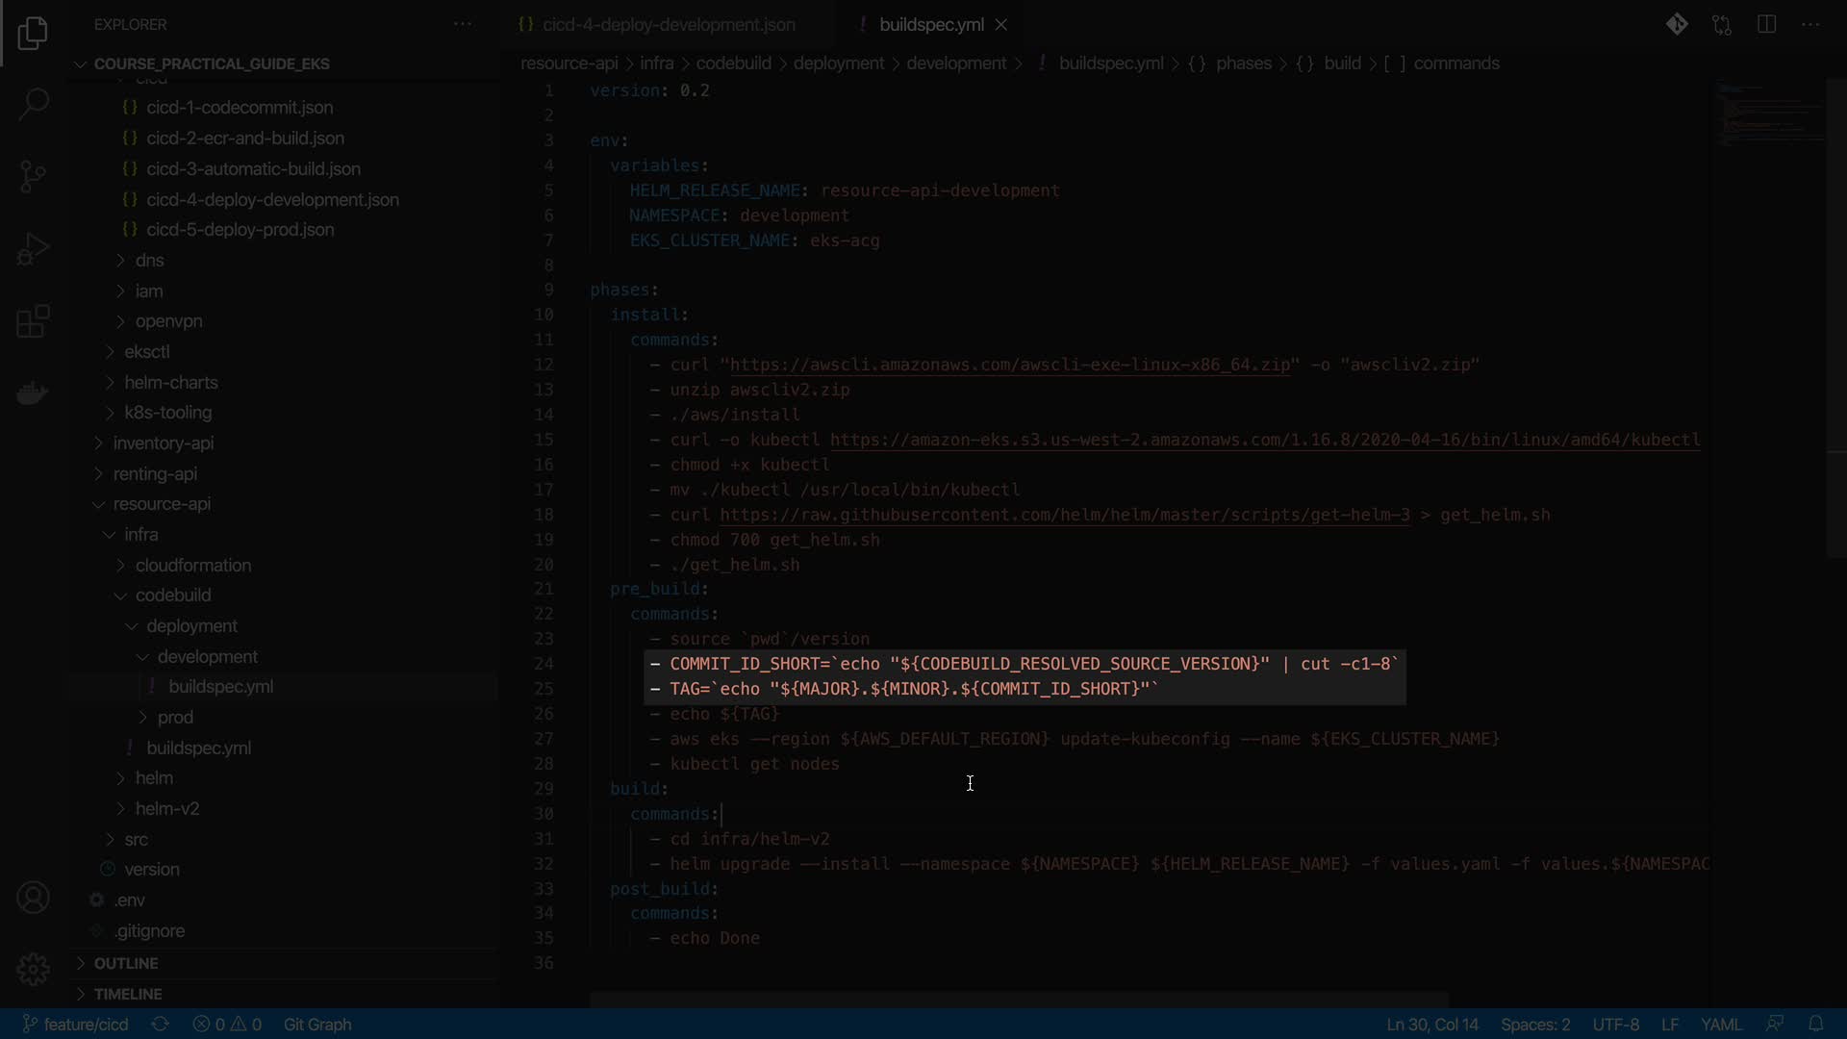Image resolution: width=1847 pixels, height=1039 pixels.
Task: Click the YAML language mode selector
Action: pyautogui.click(x=1720, y=1024)
